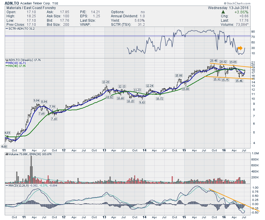Click the SCTR (TSX) 31.2 value
The image size is (265, 220).
(x=141, y=25)
